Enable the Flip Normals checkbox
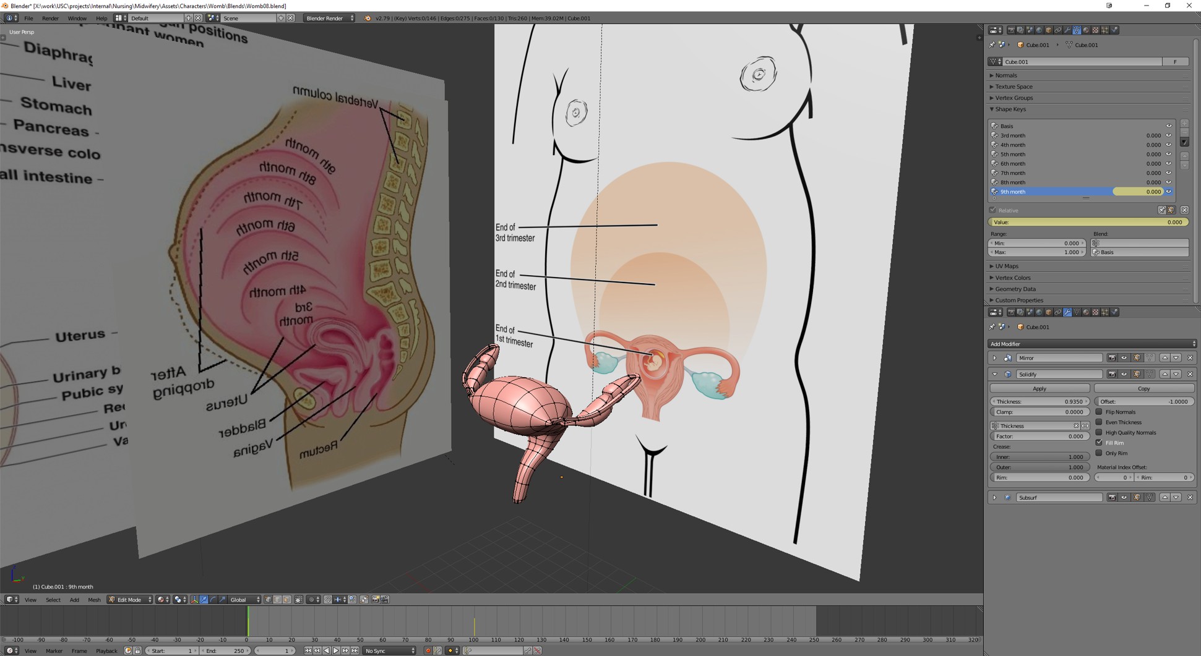The image size is (1201, 656). pyautogui.click(x=1099, y=412)
